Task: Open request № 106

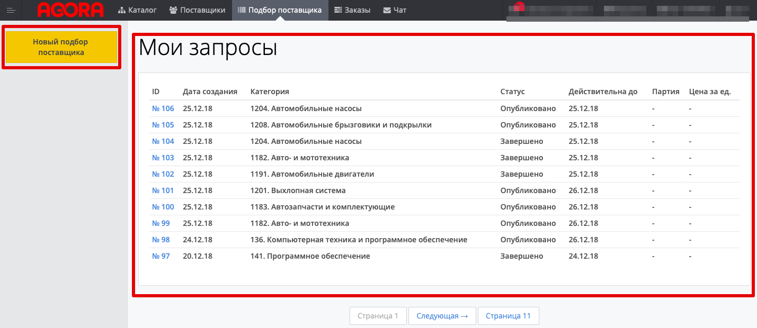Action: (x=163, y=108)
